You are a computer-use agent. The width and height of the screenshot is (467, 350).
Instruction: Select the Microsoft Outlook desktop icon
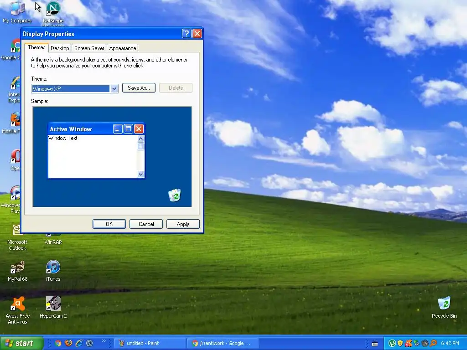[17, 237]
